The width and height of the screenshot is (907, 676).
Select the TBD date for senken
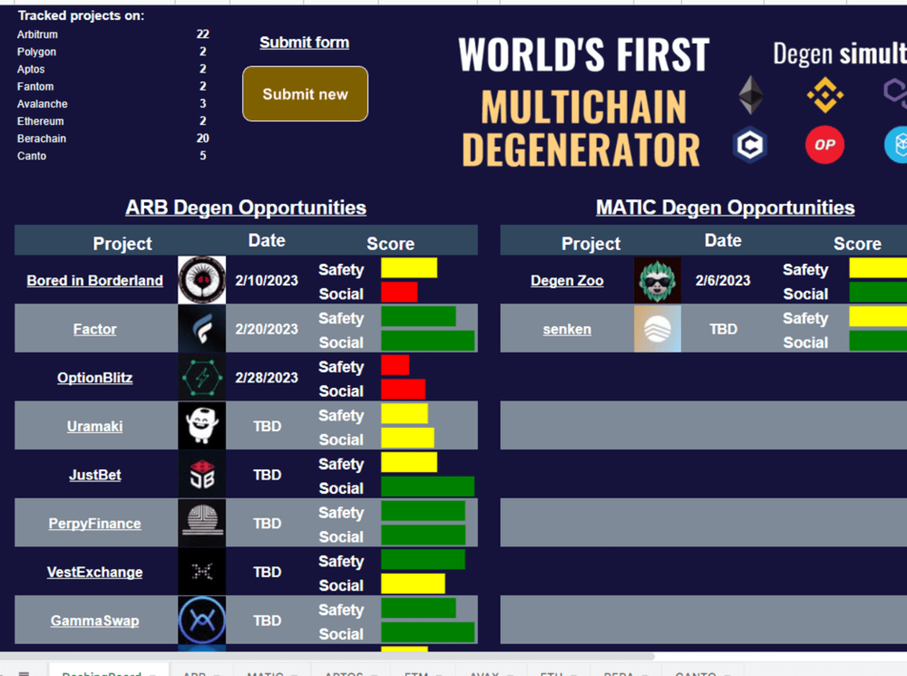click(x=723, y=329)
